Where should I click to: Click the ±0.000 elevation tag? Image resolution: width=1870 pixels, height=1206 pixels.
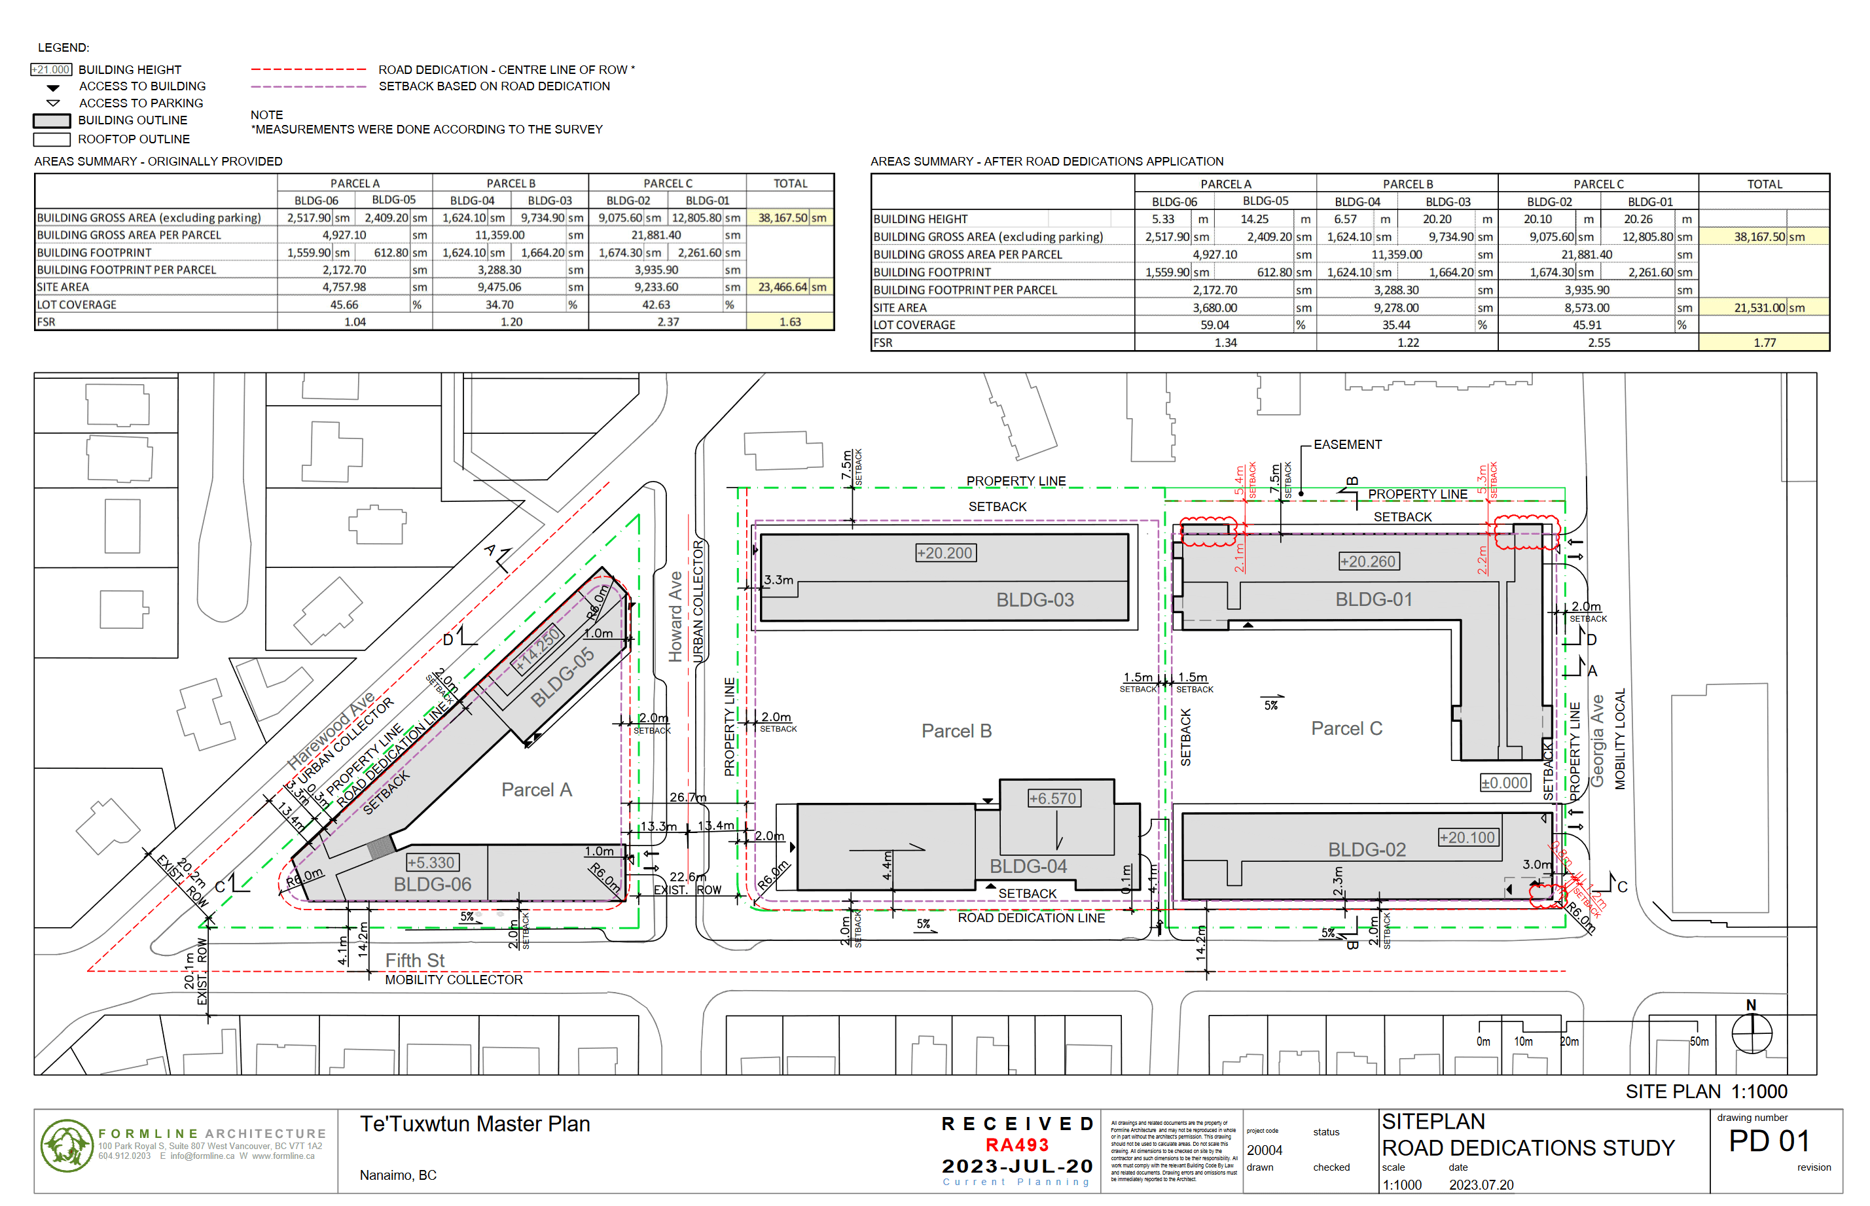coord(1505,783)
